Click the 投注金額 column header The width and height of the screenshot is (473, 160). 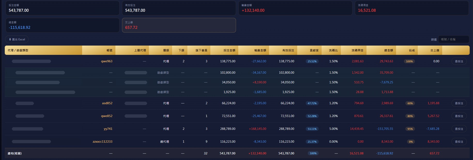(x=224, y=50)
